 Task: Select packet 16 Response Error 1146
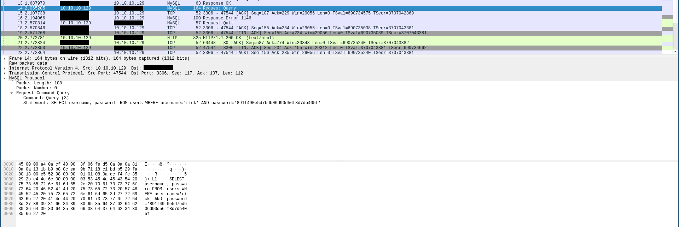[227, 18]
